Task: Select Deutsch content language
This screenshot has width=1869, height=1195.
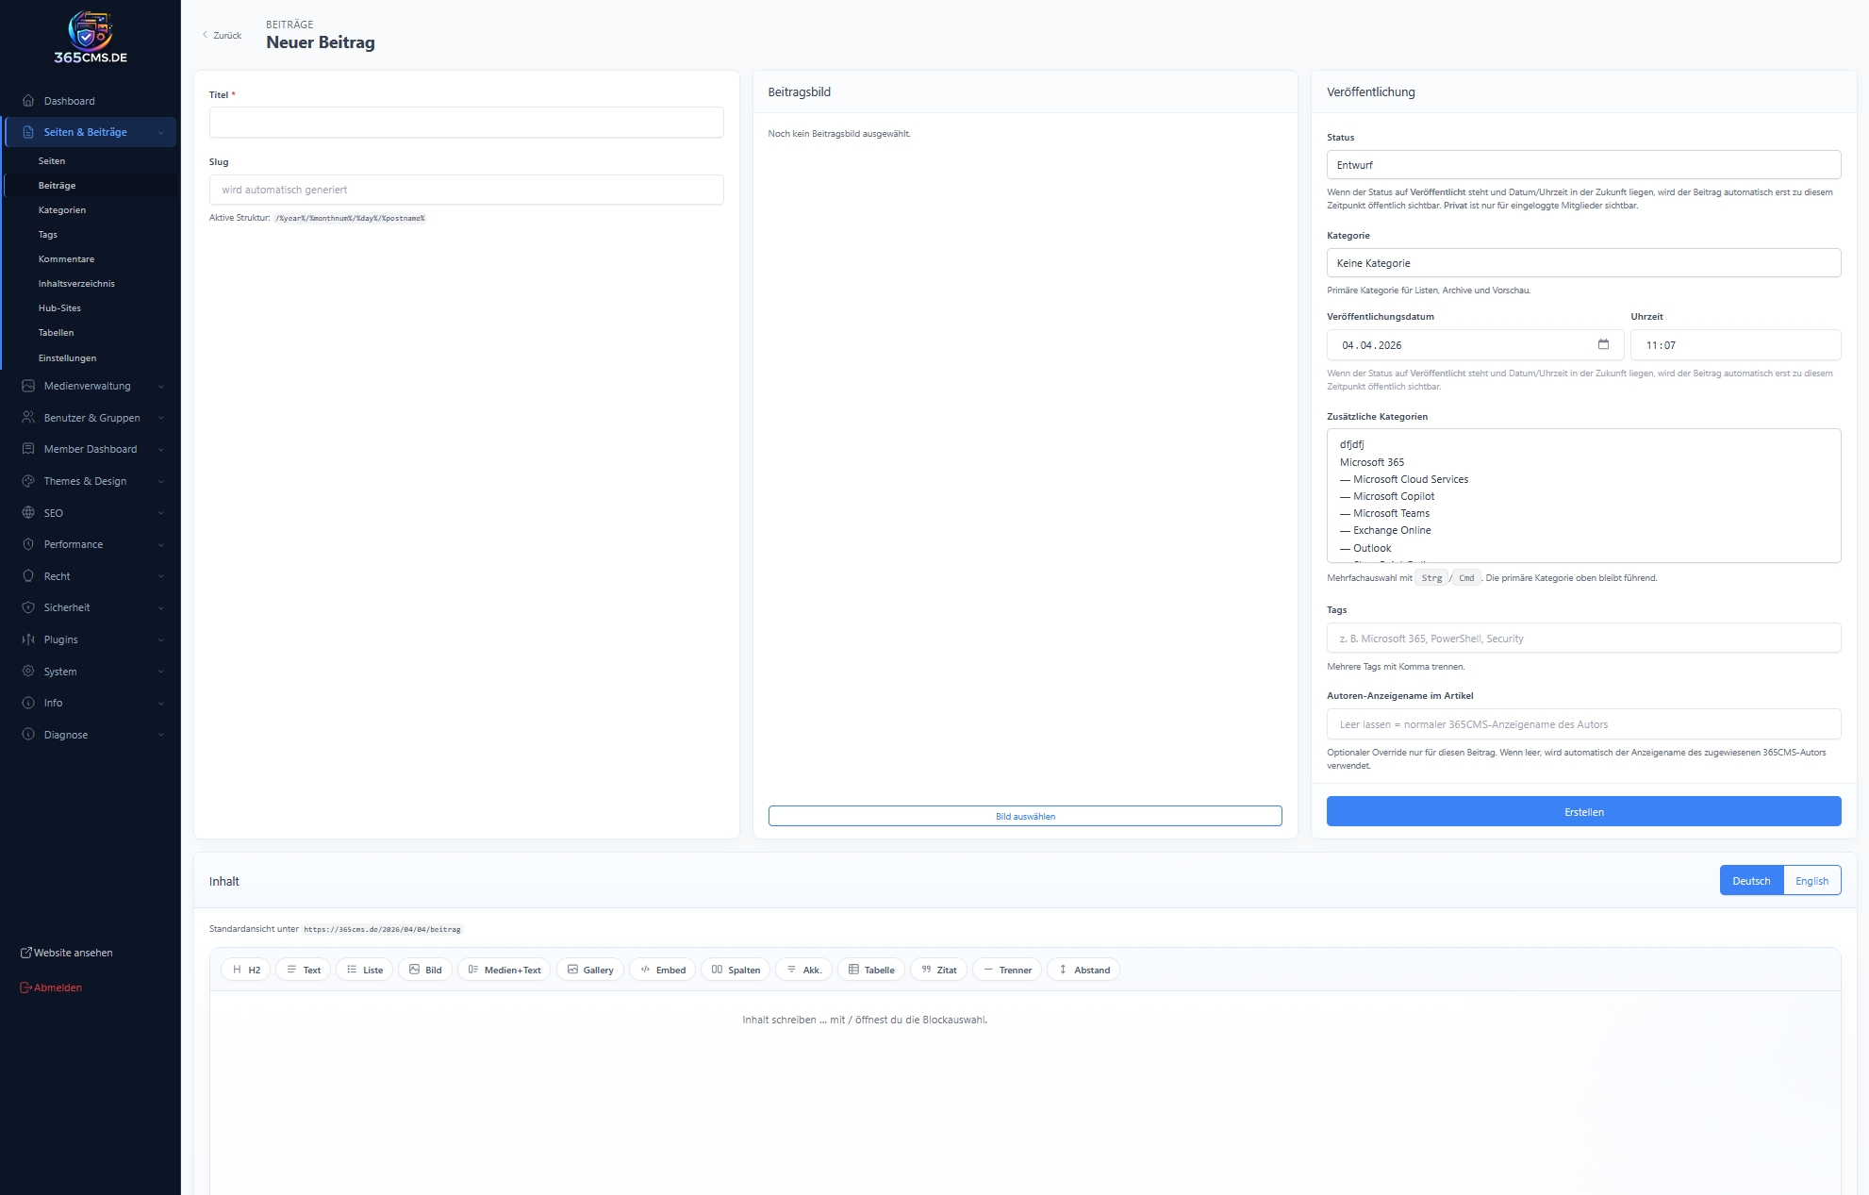Action: coord(1751,881)
